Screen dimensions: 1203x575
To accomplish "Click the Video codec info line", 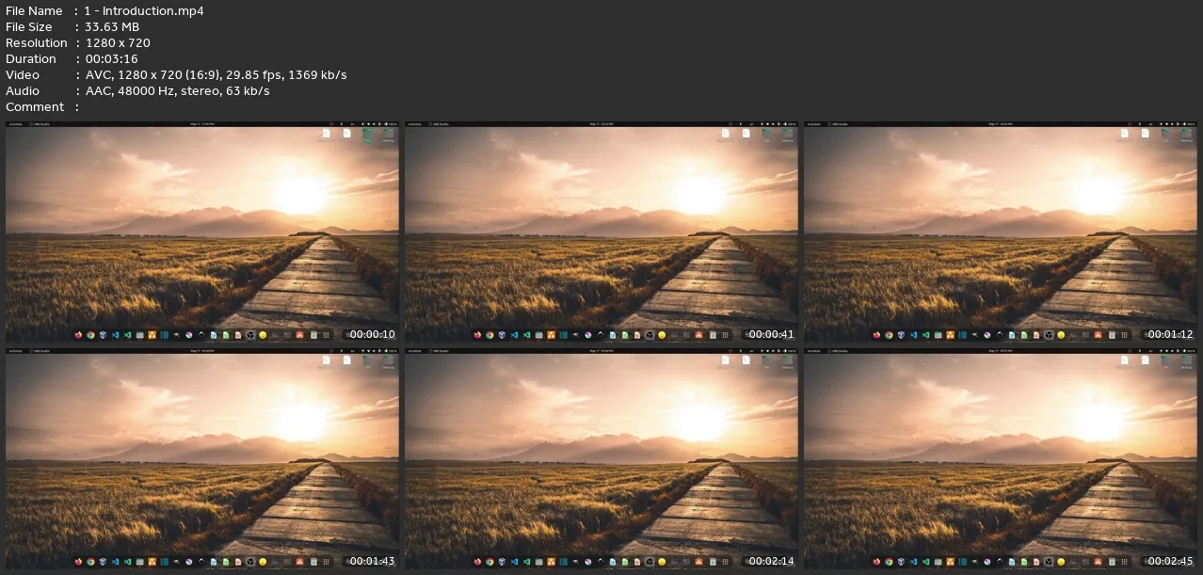I will point(216,74).
